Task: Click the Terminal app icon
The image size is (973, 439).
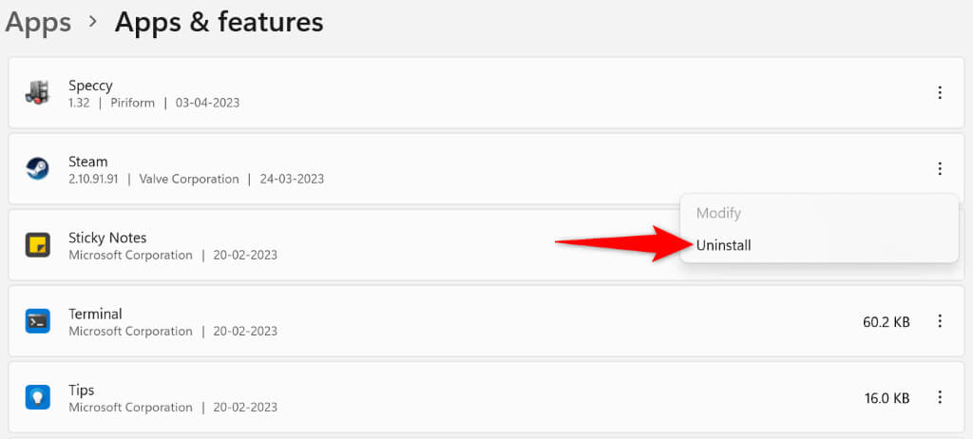Action: click(x=37, y=321)
